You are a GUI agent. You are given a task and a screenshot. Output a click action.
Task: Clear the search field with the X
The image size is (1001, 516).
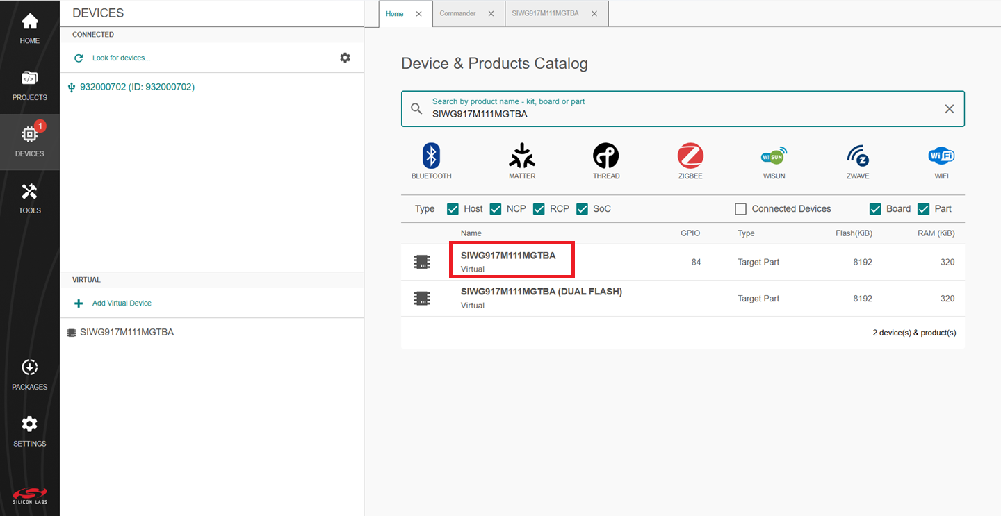[950, 108]
